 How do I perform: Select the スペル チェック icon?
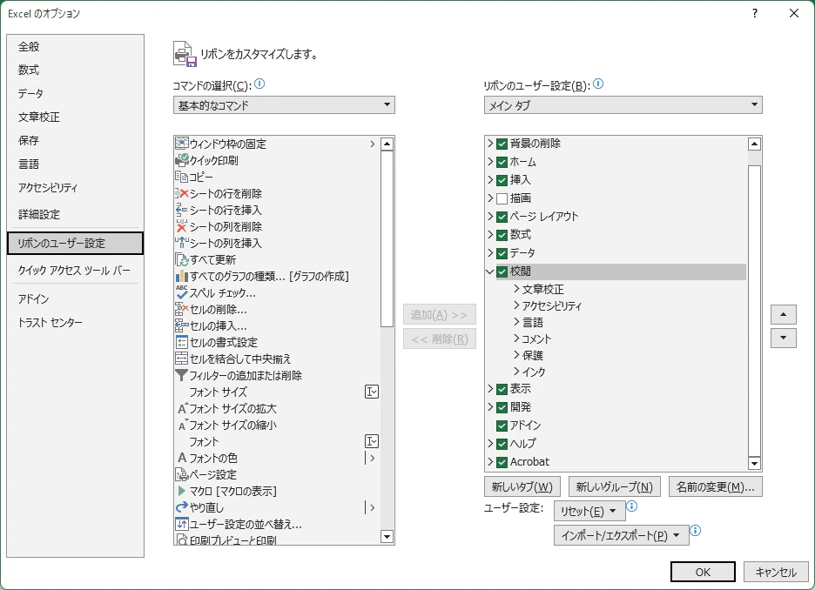click(181, 292)
